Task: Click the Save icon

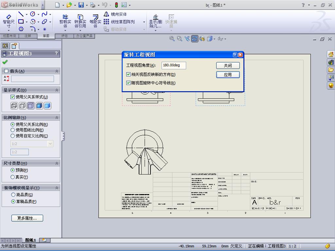Action: (x=81, y=5)
